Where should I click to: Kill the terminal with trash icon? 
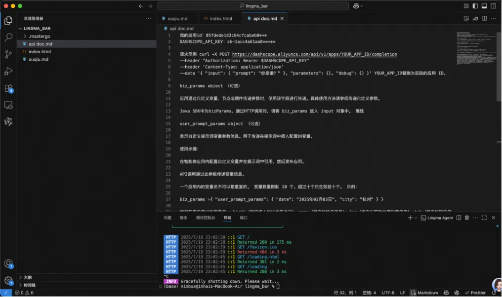point(467,218)
